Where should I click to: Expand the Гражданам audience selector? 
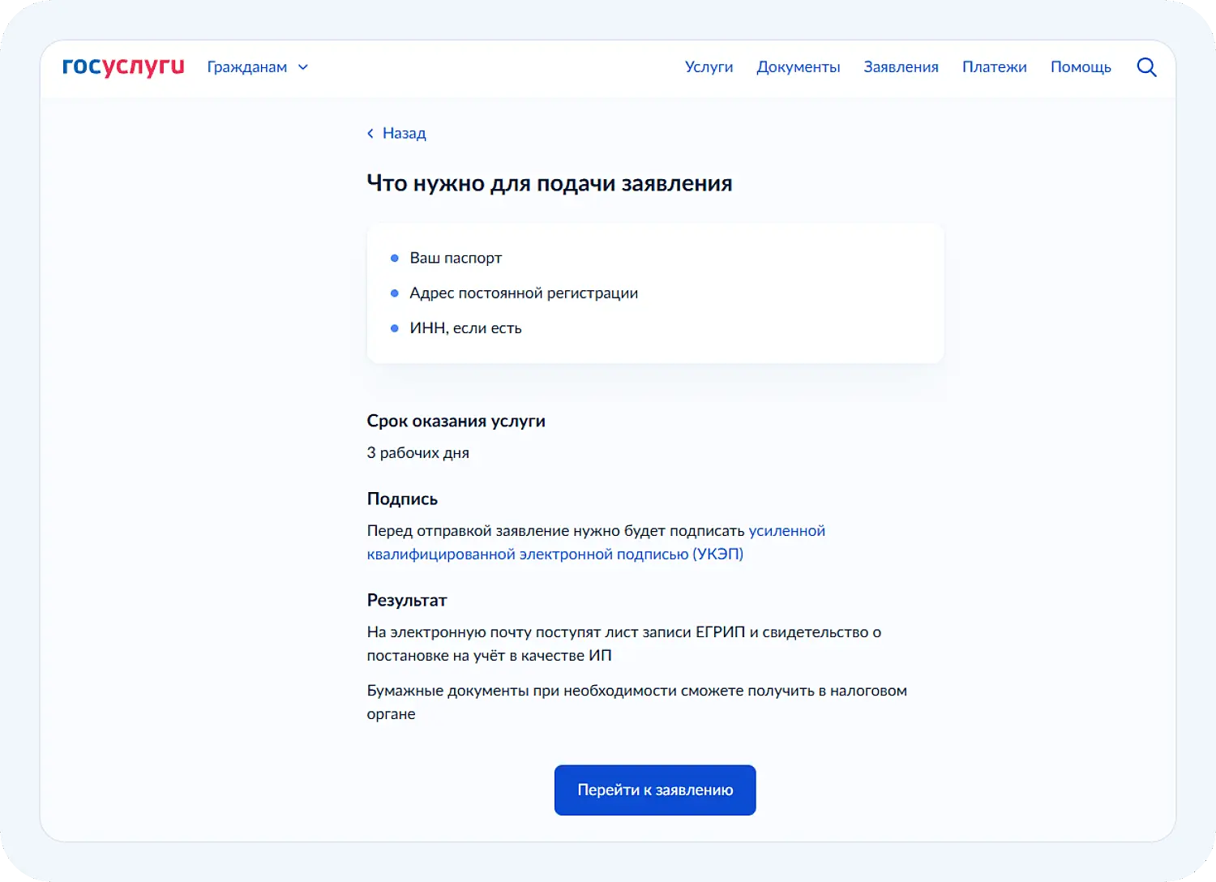247,66
